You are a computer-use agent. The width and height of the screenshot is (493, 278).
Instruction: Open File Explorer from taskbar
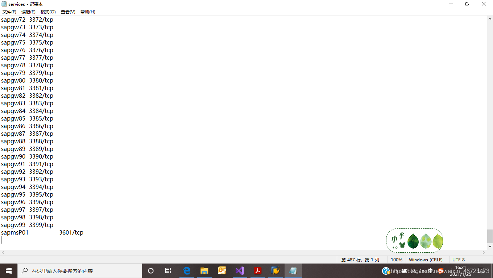[204, 271]
